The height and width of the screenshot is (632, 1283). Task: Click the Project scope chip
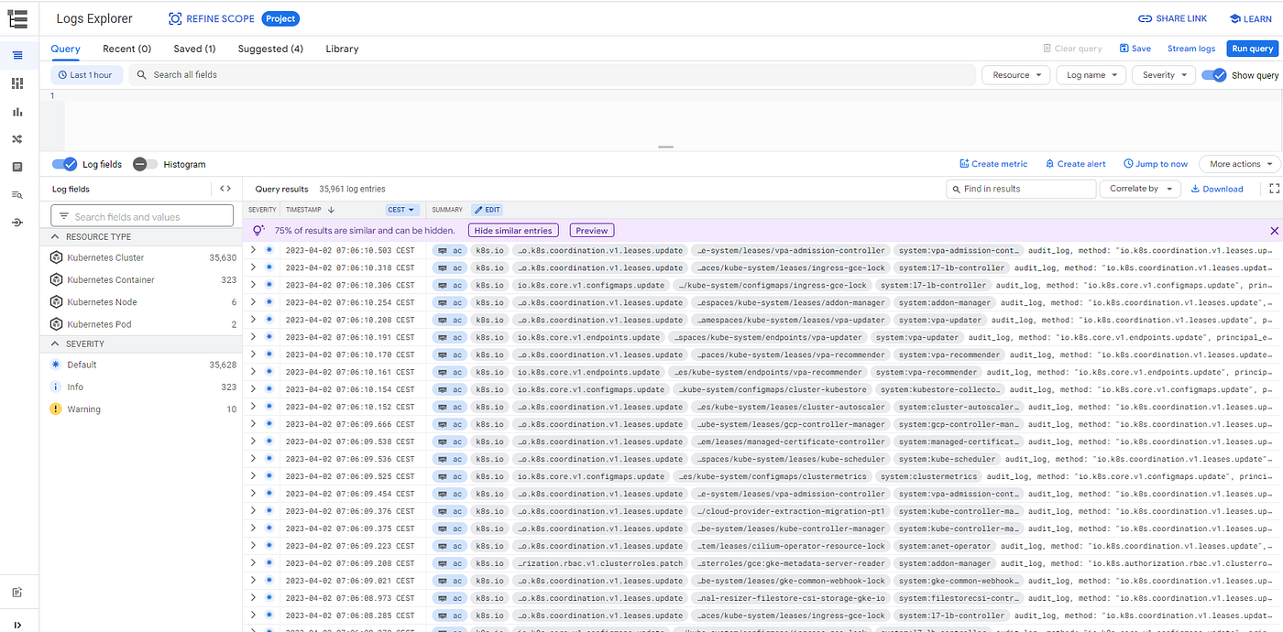(280, 18)
